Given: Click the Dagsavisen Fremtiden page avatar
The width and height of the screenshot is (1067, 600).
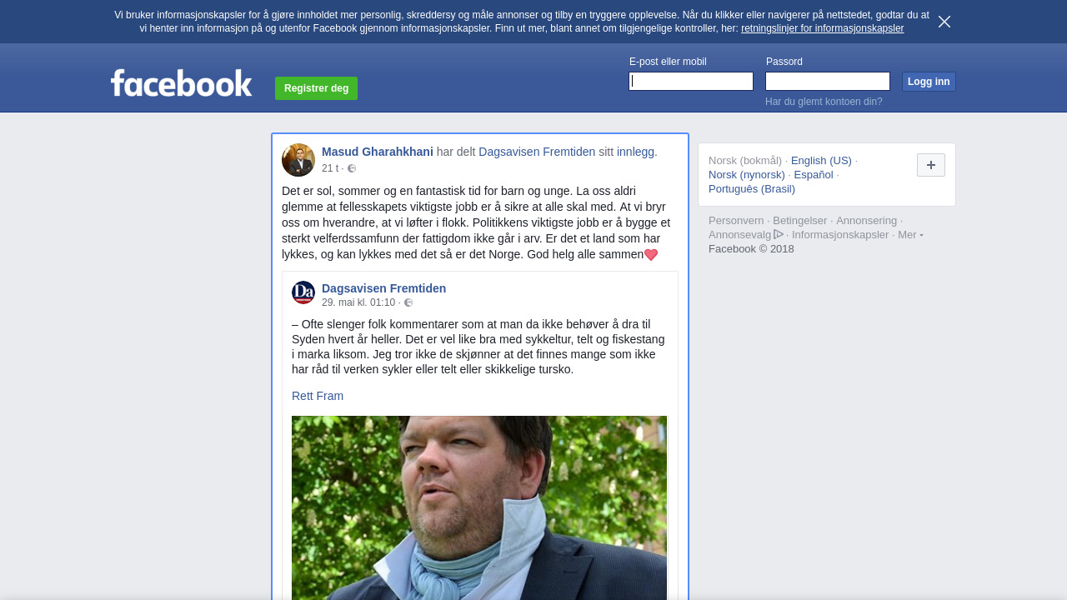Looking at the screenshot, I should [303, 292].
